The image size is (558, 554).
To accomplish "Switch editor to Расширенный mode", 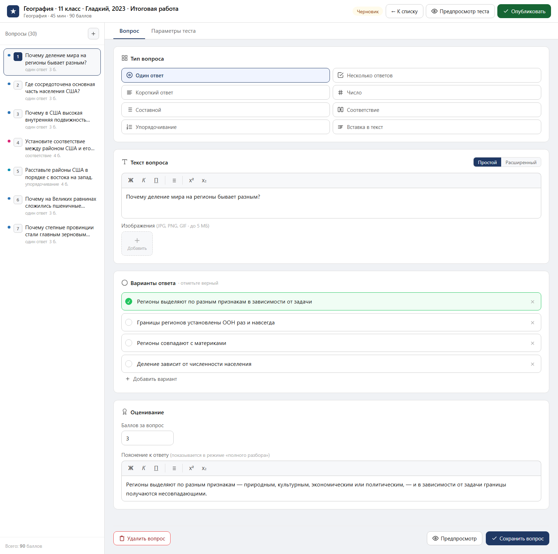I will (x=521, y=162).
